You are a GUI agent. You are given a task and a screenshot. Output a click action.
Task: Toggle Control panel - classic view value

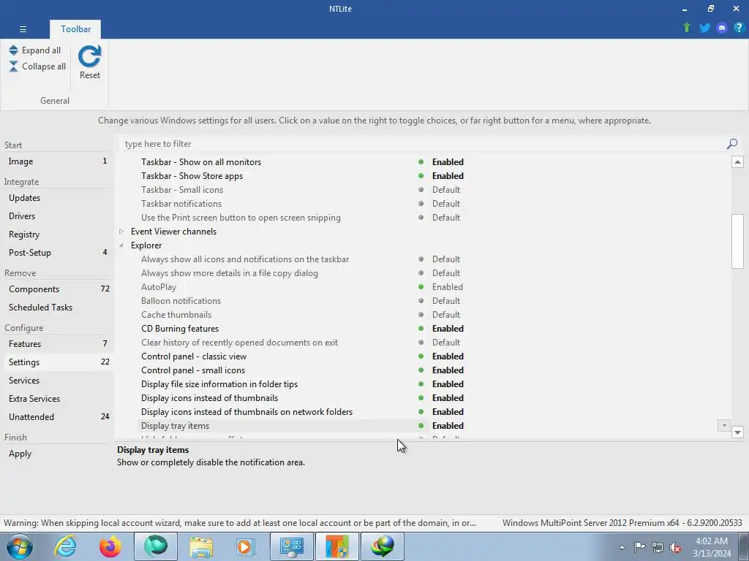(x=448, y=356)
